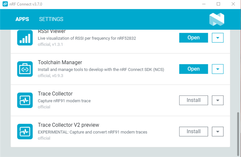Open the Toolchain Manager app
The image size is (241, 157).
coord(194,69)
